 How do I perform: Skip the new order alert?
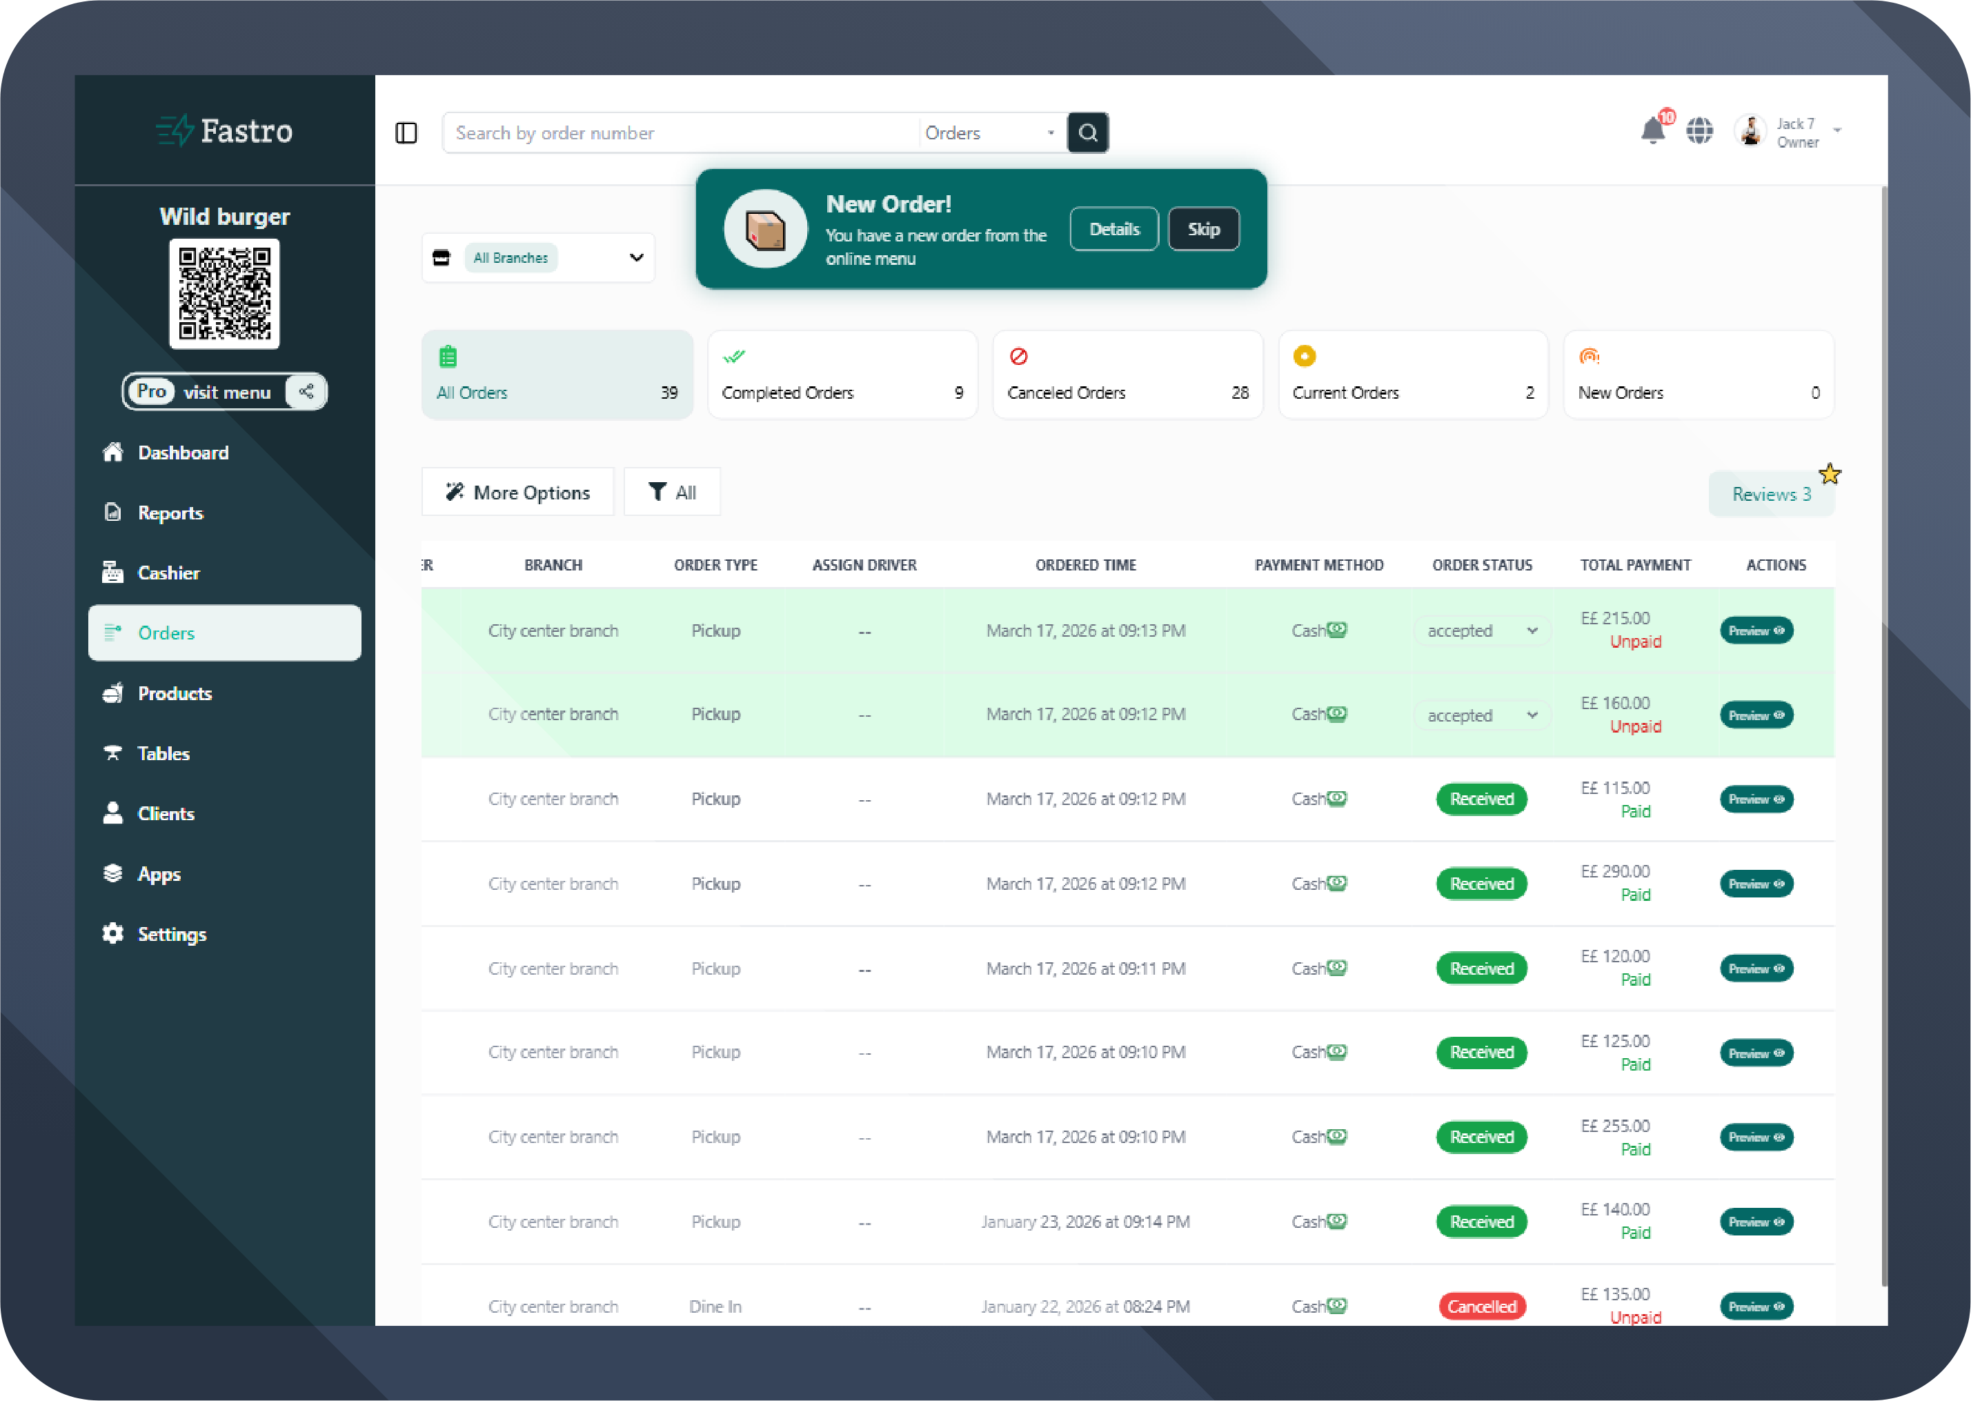click(x=1203, y=230)
